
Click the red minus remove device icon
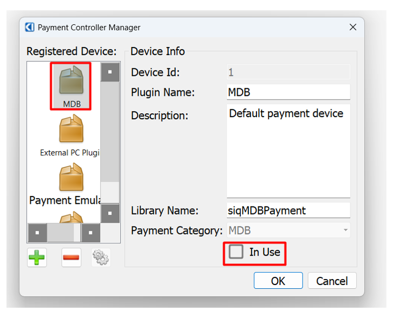click(x=71, y=257)
